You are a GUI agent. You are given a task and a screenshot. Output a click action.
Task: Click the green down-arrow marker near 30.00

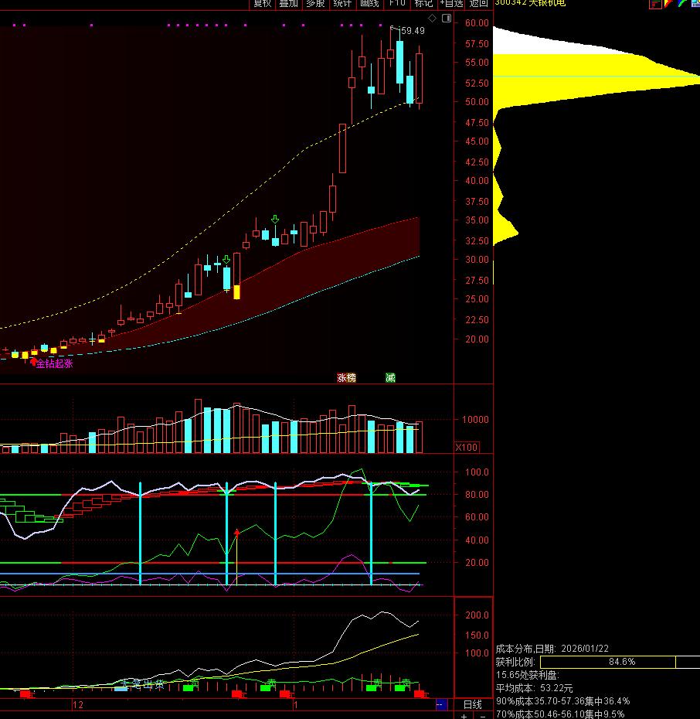pos(226,260)
